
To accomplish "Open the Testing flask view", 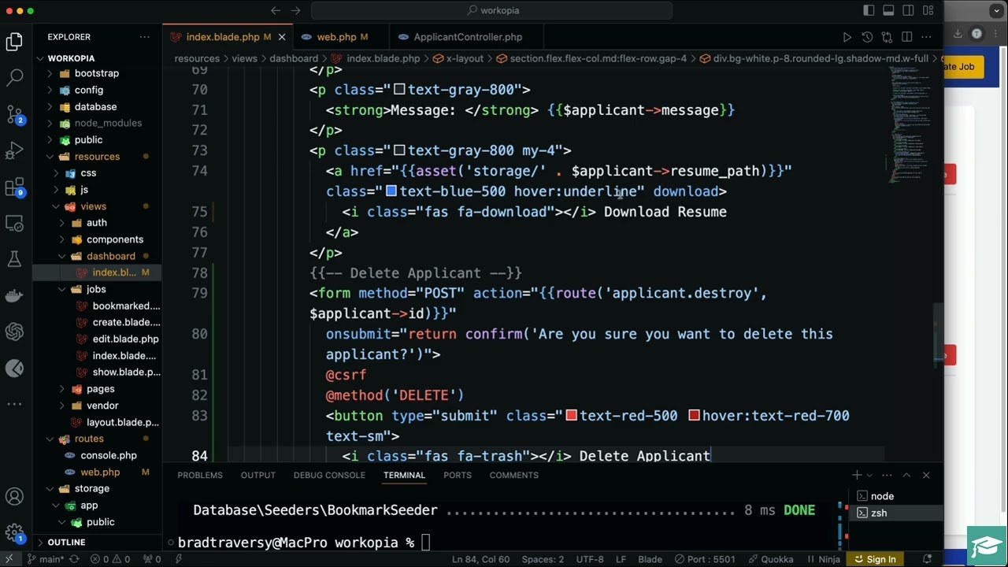I will click(x=14, y=259).
